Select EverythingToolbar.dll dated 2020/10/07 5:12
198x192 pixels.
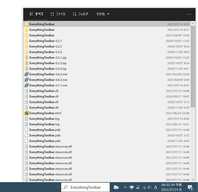107,102
